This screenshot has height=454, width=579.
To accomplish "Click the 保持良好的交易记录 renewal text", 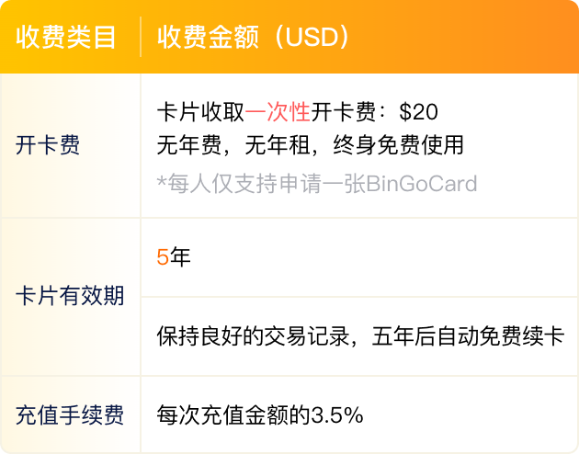I will (253, 335).
